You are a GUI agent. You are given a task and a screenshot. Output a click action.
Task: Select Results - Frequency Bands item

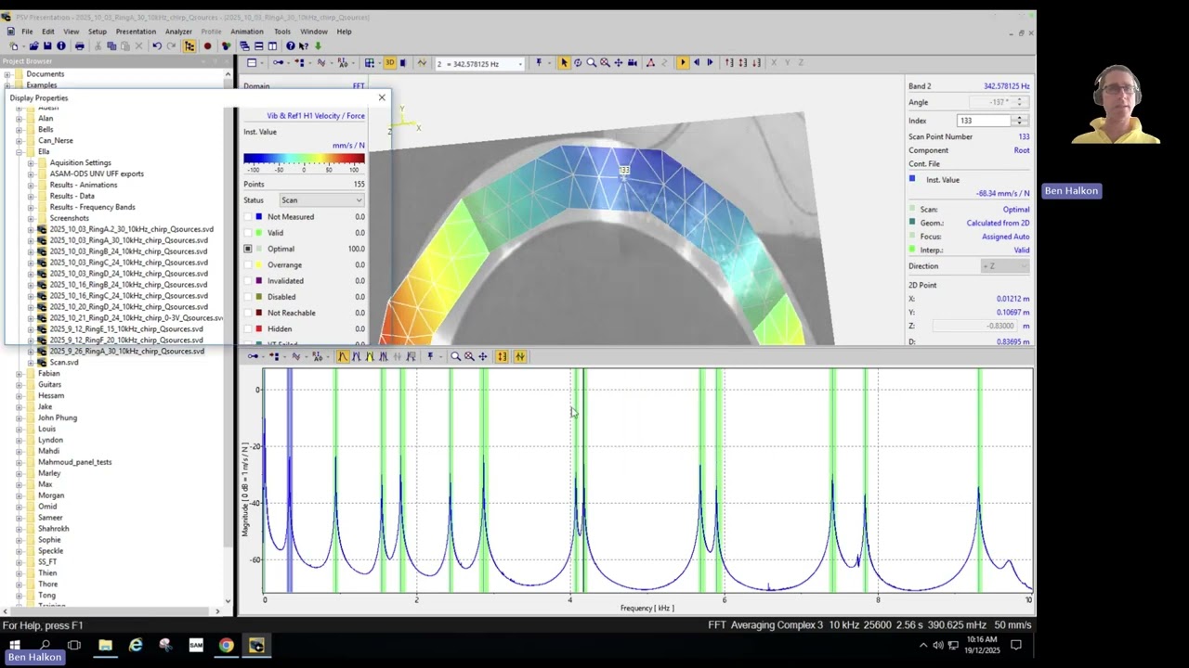pos(92,208)
